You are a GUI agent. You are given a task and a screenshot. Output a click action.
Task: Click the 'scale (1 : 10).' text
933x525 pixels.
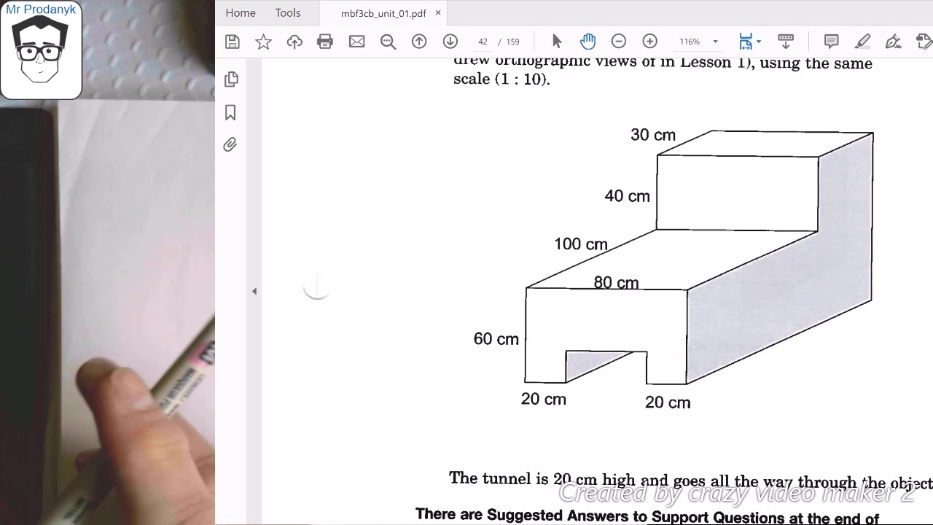(501, 79)
